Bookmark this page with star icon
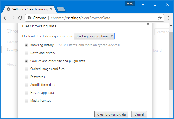 click(160, 18)
